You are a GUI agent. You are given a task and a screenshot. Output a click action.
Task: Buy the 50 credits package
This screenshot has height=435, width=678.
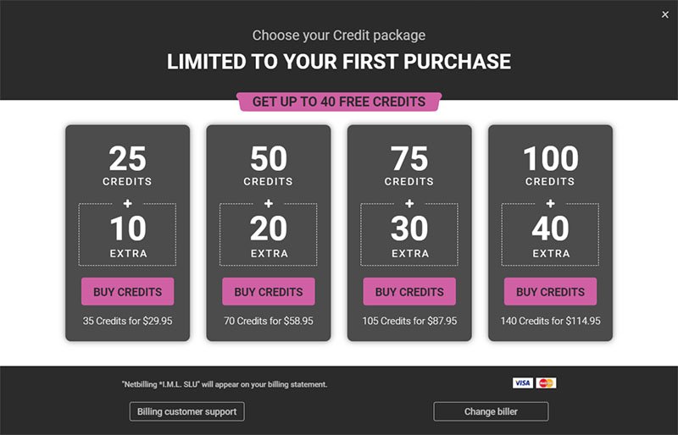pyautogui.click(x=269, y=292)
